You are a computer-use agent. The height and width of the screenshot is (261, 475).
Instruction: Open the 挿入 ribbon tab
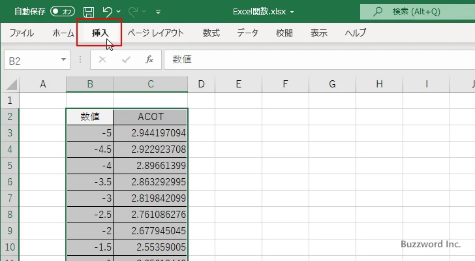100,33
